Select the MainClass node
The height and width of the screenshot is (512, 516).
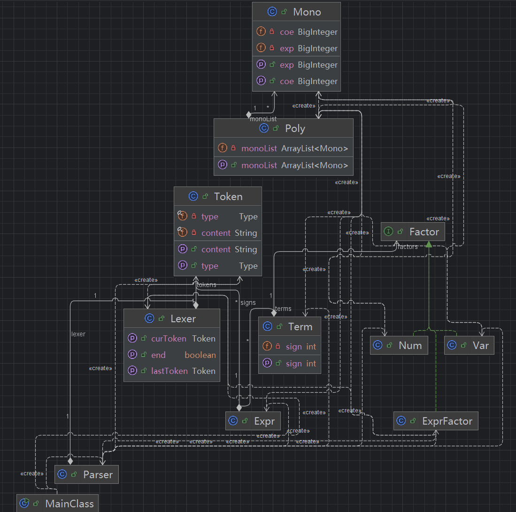(57, 504)
